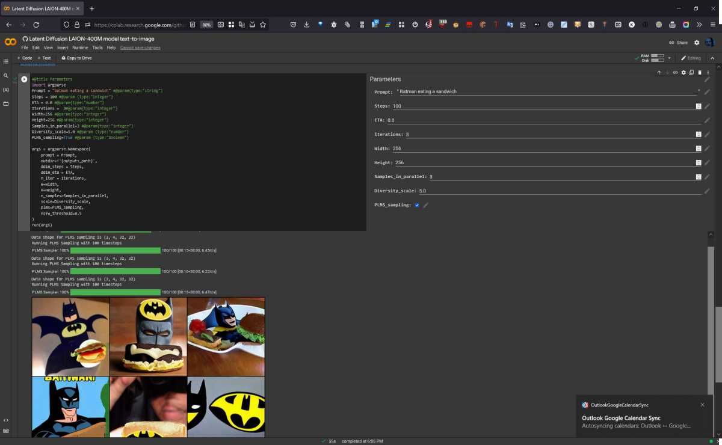
Task: Adjust the Iterations value stepper
Action: (x=699, y=134)
